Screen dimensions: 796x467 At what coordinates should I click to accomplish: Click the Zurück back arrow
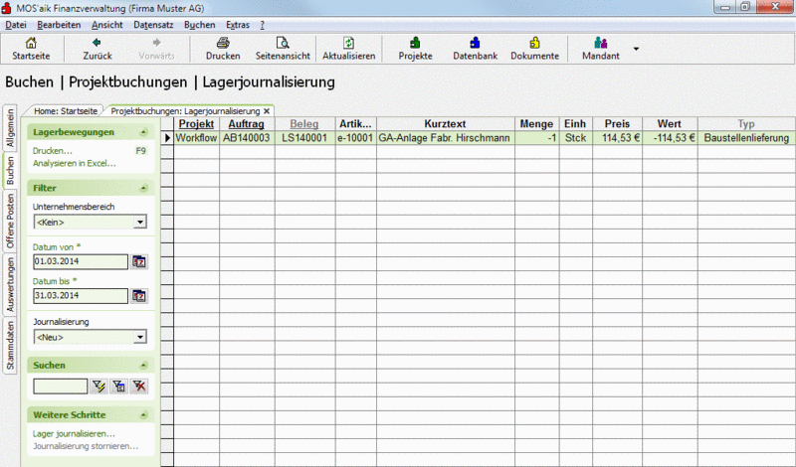(97, 43)
